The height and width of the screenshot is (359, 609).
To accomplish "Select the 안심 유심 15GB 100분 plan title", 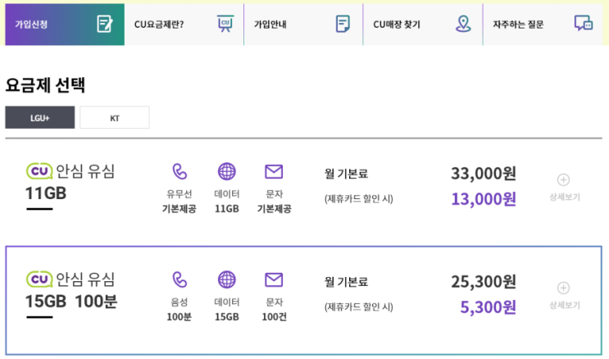I will (71, 290).
